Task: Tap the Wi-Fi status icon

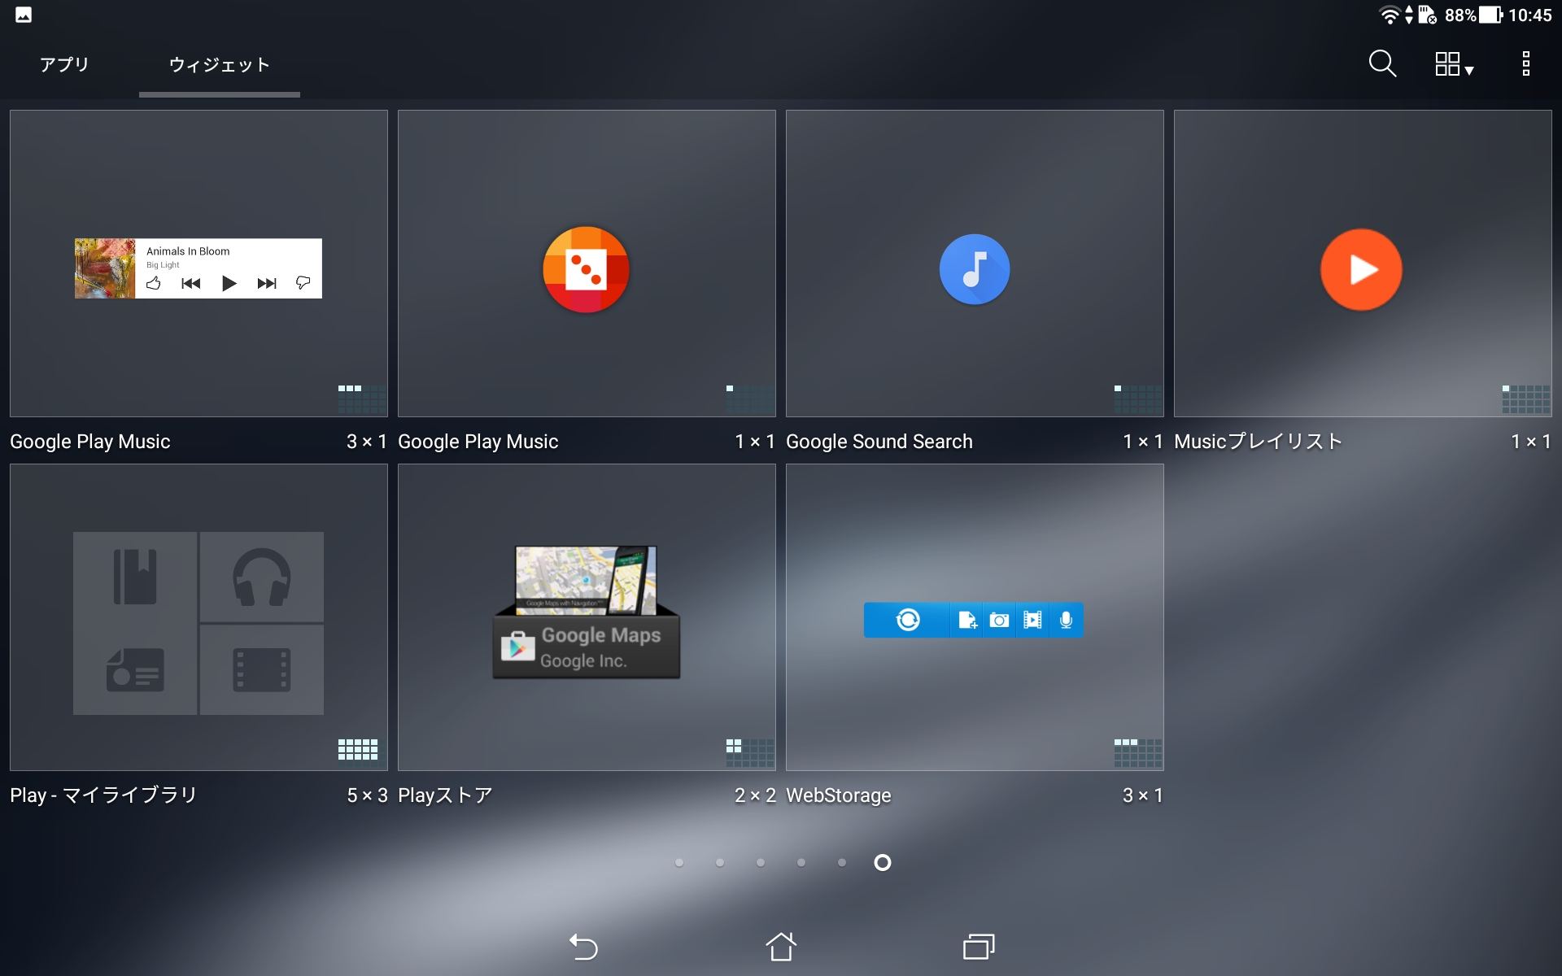Action: click(x=1390, y=15)
